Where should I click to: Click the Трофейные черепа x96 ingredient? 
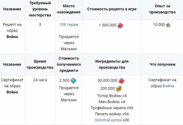(112, 108)
